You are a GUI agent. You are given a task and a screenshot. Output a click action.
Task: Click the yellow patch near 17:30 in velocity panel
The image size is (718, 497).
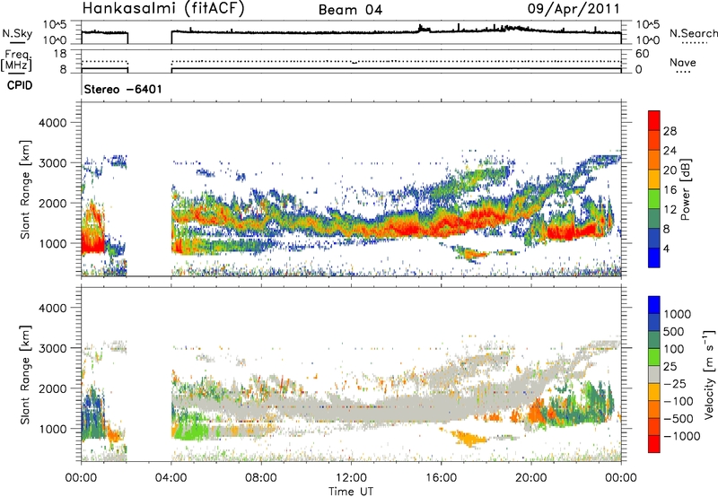click(x=469, y=439)
